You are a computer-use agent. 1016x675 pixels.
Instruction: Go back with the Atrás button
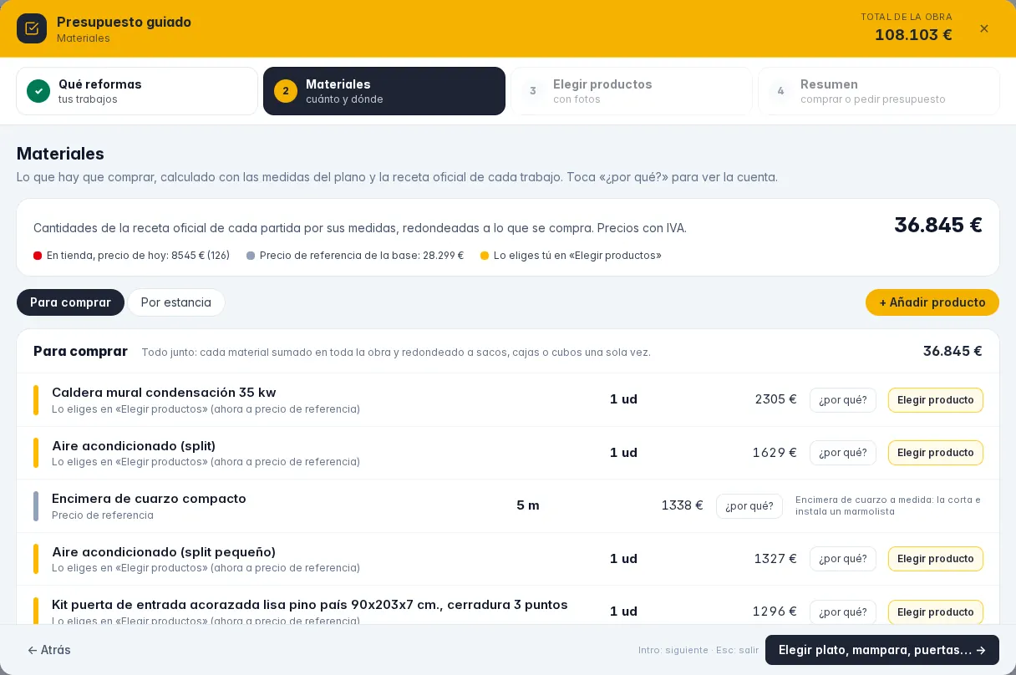click(x=49, y=650)
